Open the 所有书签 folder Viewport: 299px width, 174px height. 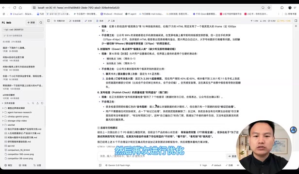(291, 14)
